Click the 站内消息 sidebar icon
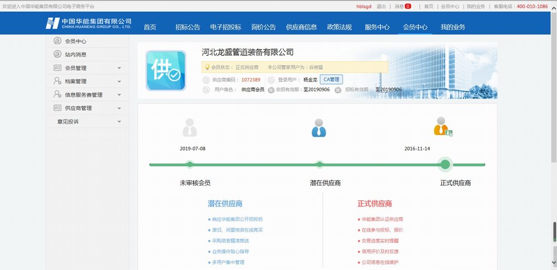557x270 pixels. click(x=57, y=55)
